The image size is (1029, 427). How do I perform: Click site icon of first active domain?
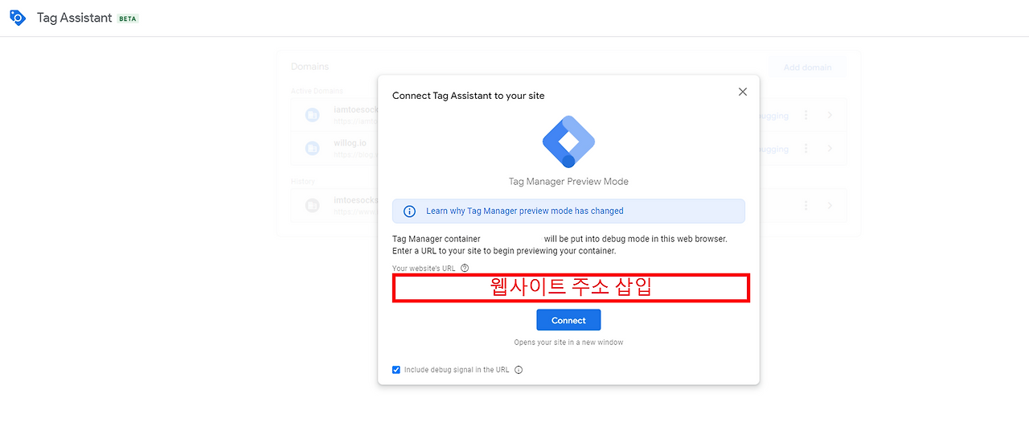[x=312, y=115]
